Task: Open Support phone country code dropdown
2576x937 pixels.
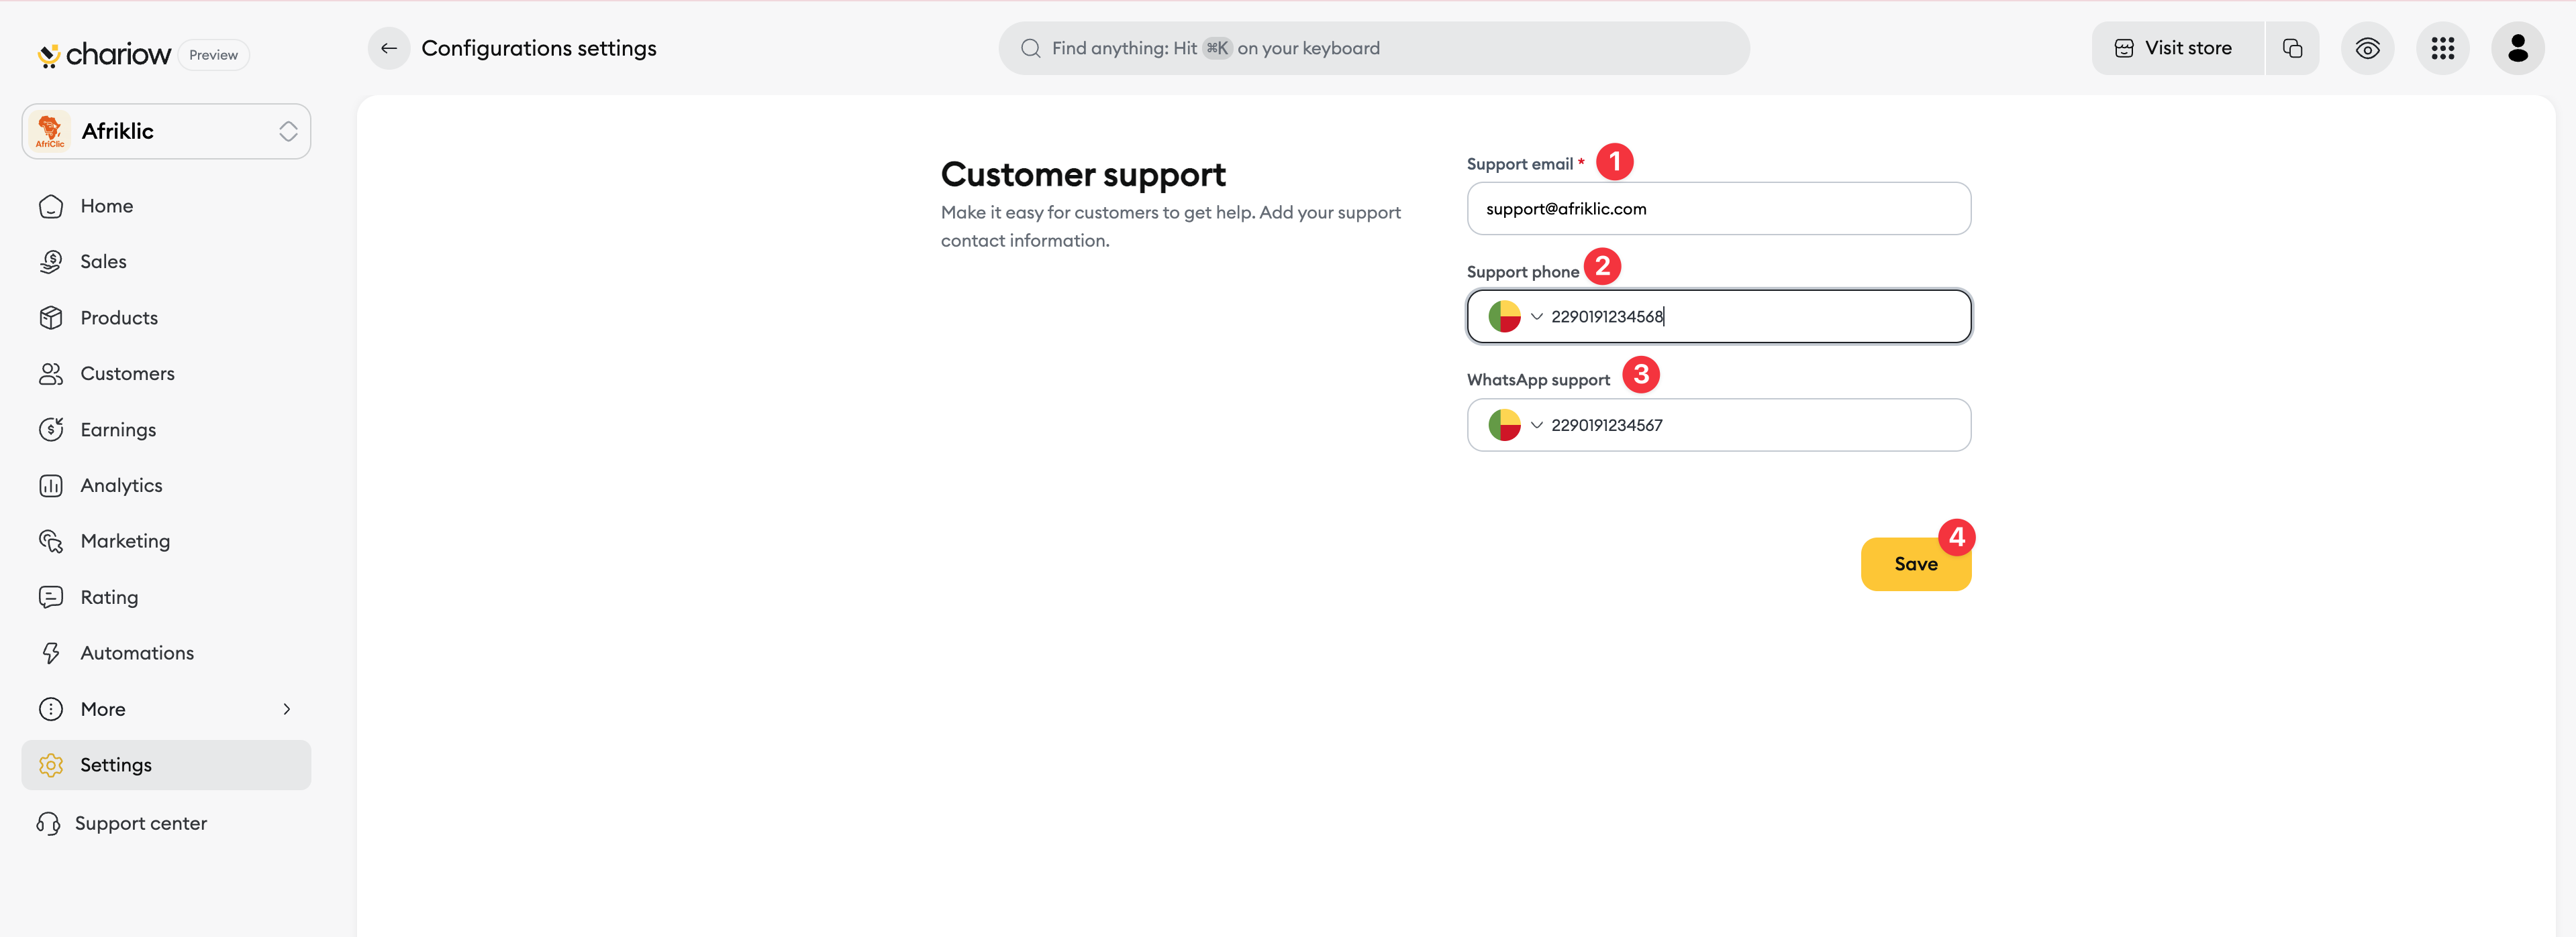Action: 1515,316
